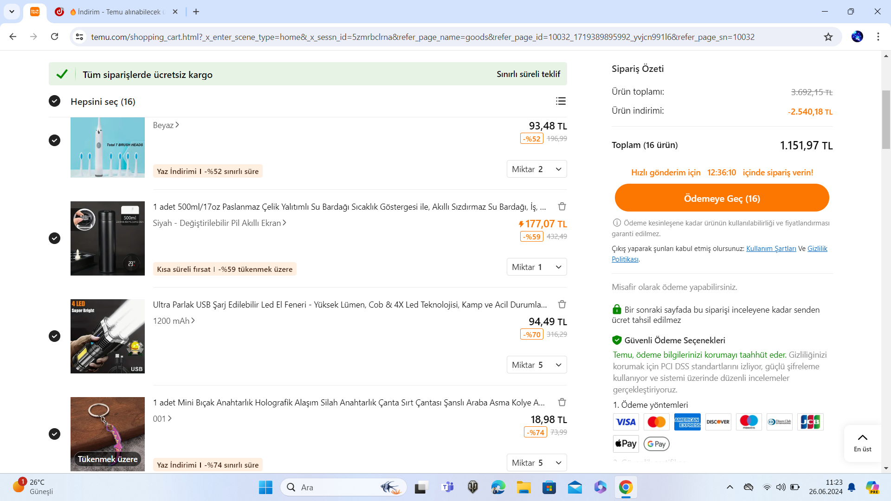Jump back with the En üst button
The image size is (891, 501).
(862, 443)
